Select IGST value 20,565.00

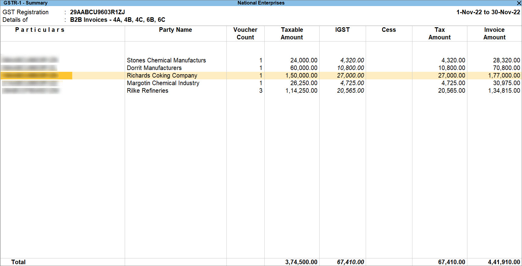[x=351, y=91]
